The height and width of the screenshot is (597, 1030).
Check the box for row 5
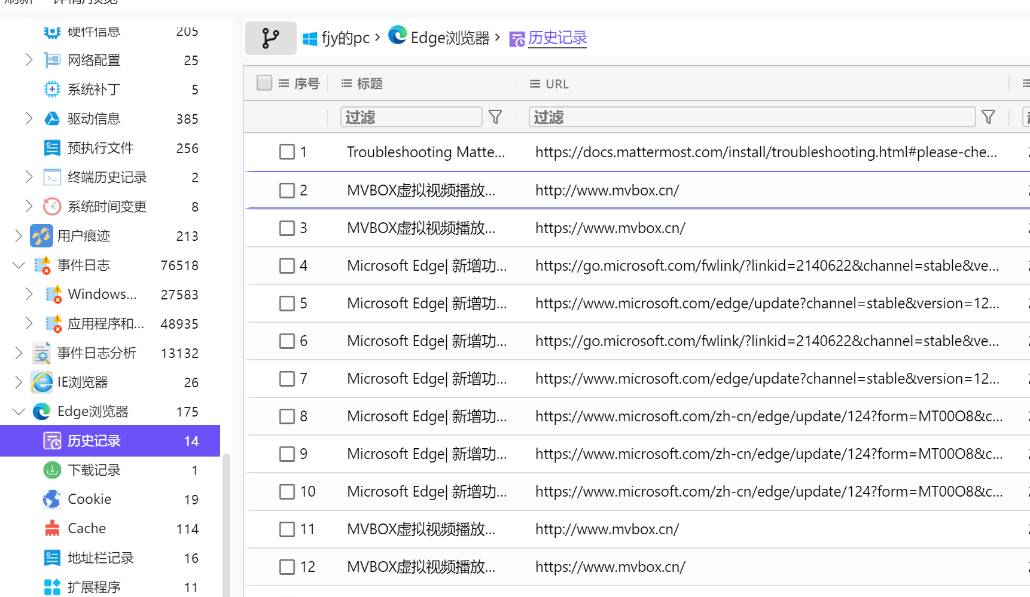(x=287, y=303)
